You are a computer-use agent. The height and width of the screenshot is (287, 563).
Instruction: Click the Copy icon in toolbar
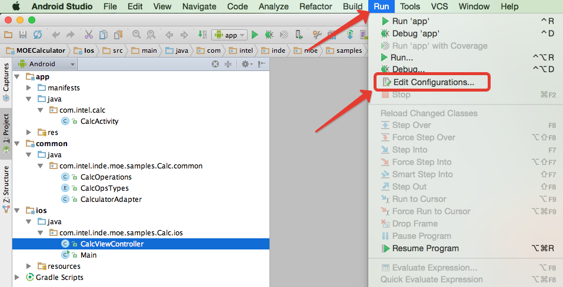pyautogui.click(x=104, y=35)
